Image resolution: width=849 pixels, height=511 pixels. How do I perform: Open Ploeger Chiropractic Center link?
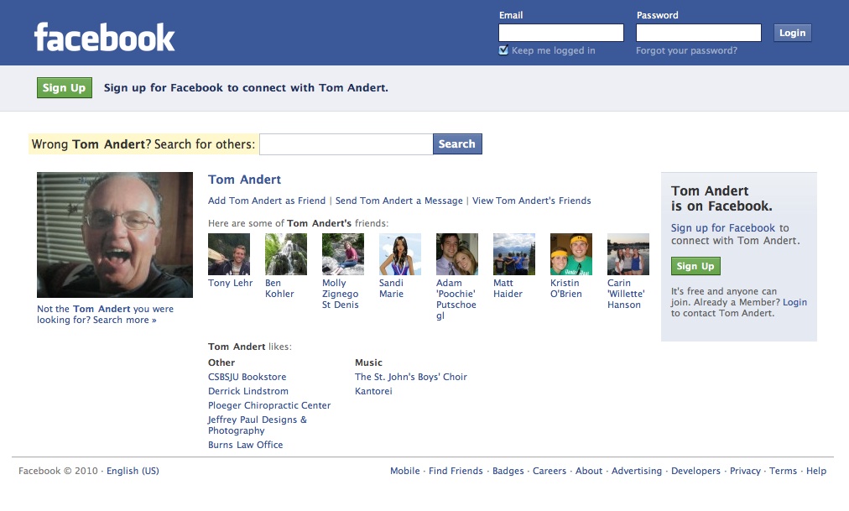pos(269,405)
